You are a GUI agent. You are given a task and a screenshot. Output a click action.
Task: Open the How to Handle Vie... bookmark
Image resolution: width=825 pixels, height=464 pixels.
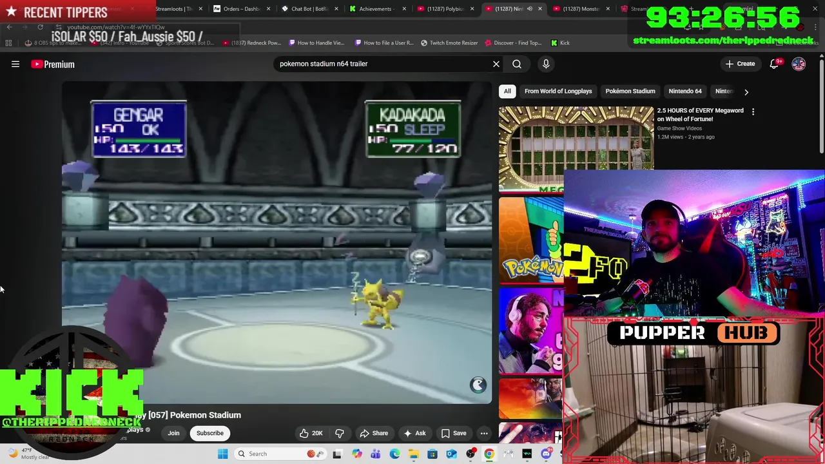click(x=317, y=43)
